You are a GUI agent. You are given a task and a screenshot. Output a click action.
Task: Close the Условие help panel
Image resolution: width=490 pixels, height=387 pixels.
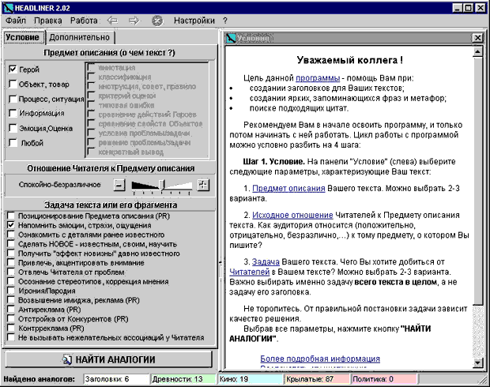point(477,38)
